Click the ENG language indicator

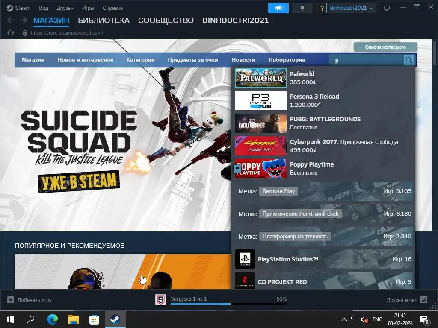click(x=377, y=319)
